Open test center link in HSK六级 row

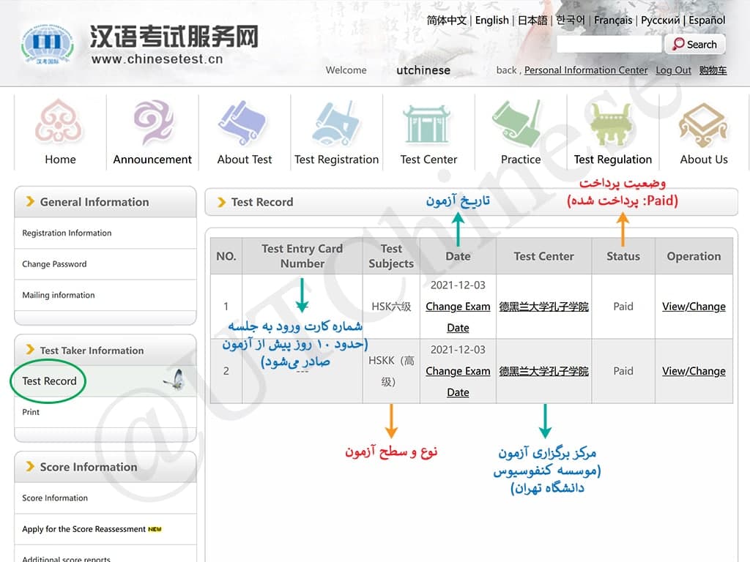click(544, 307)
